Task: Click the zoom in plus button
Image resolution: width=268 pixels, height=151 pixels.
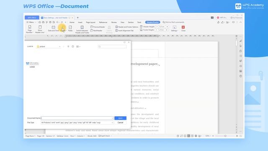Action: coord(237,136)
